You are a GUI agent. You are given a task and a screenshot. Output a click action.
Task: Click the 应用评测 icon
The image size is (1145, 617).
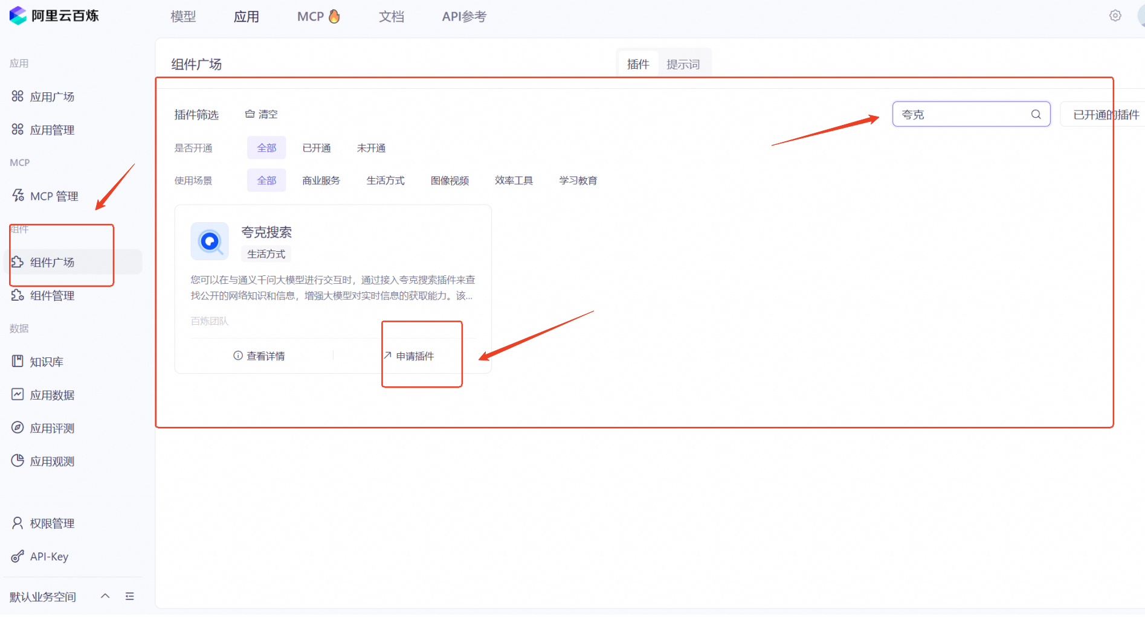point(18,427)
